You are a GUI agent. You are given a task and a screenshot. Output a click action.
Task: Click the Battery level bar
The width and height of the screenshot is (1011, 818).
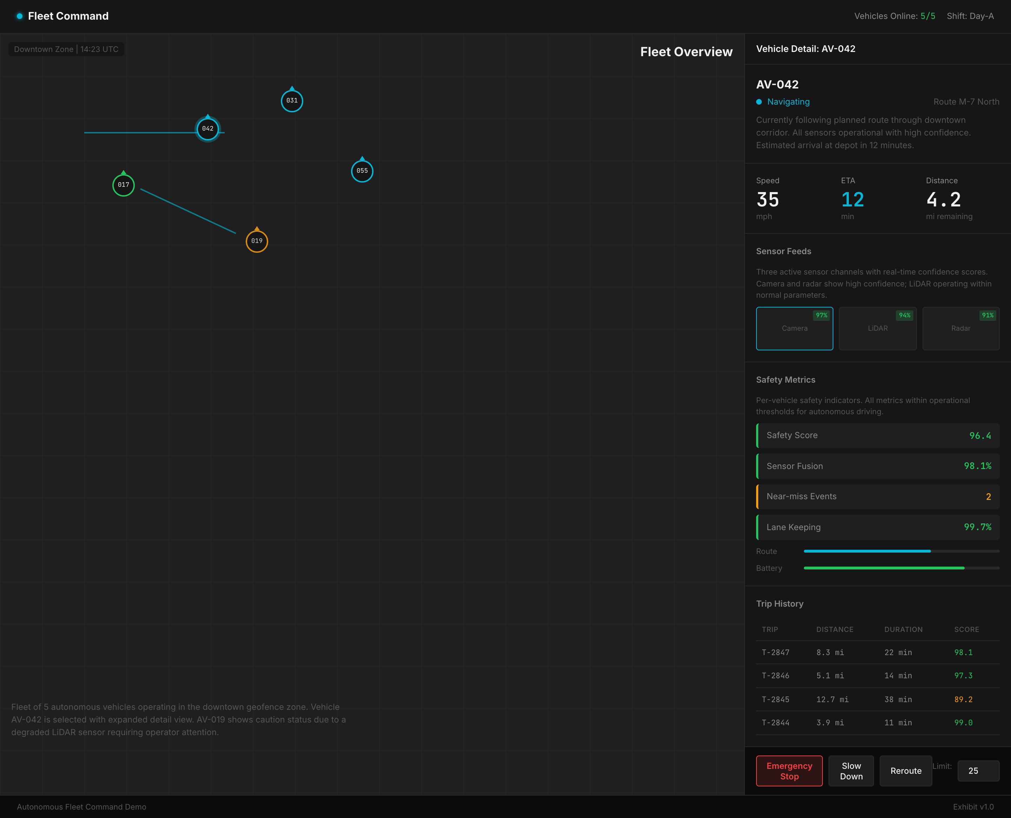coord(901,568)
